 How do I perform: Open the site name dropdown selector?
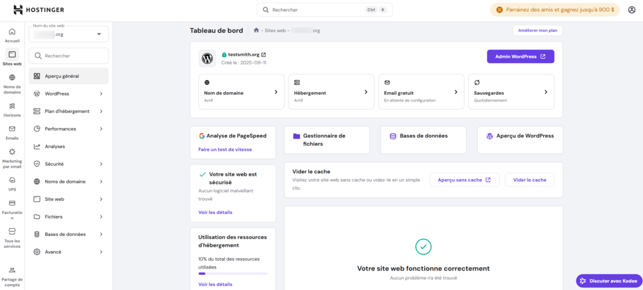pyautogui.click(x=68, y=34)
